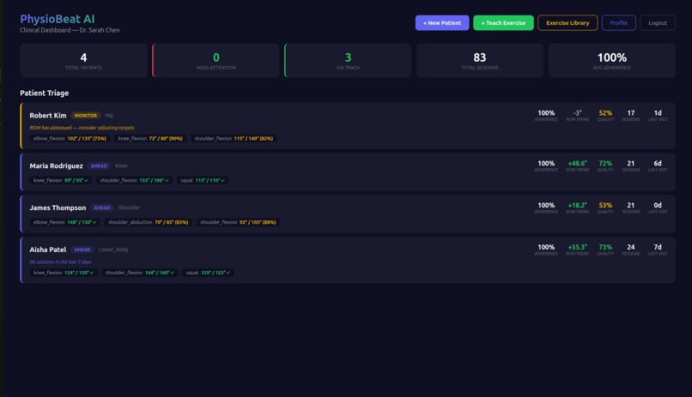Click the 'Clinical Dashboard — Dr. Sarah Chen' subtitle
The image size is (692, 397).
pos(70,30)
